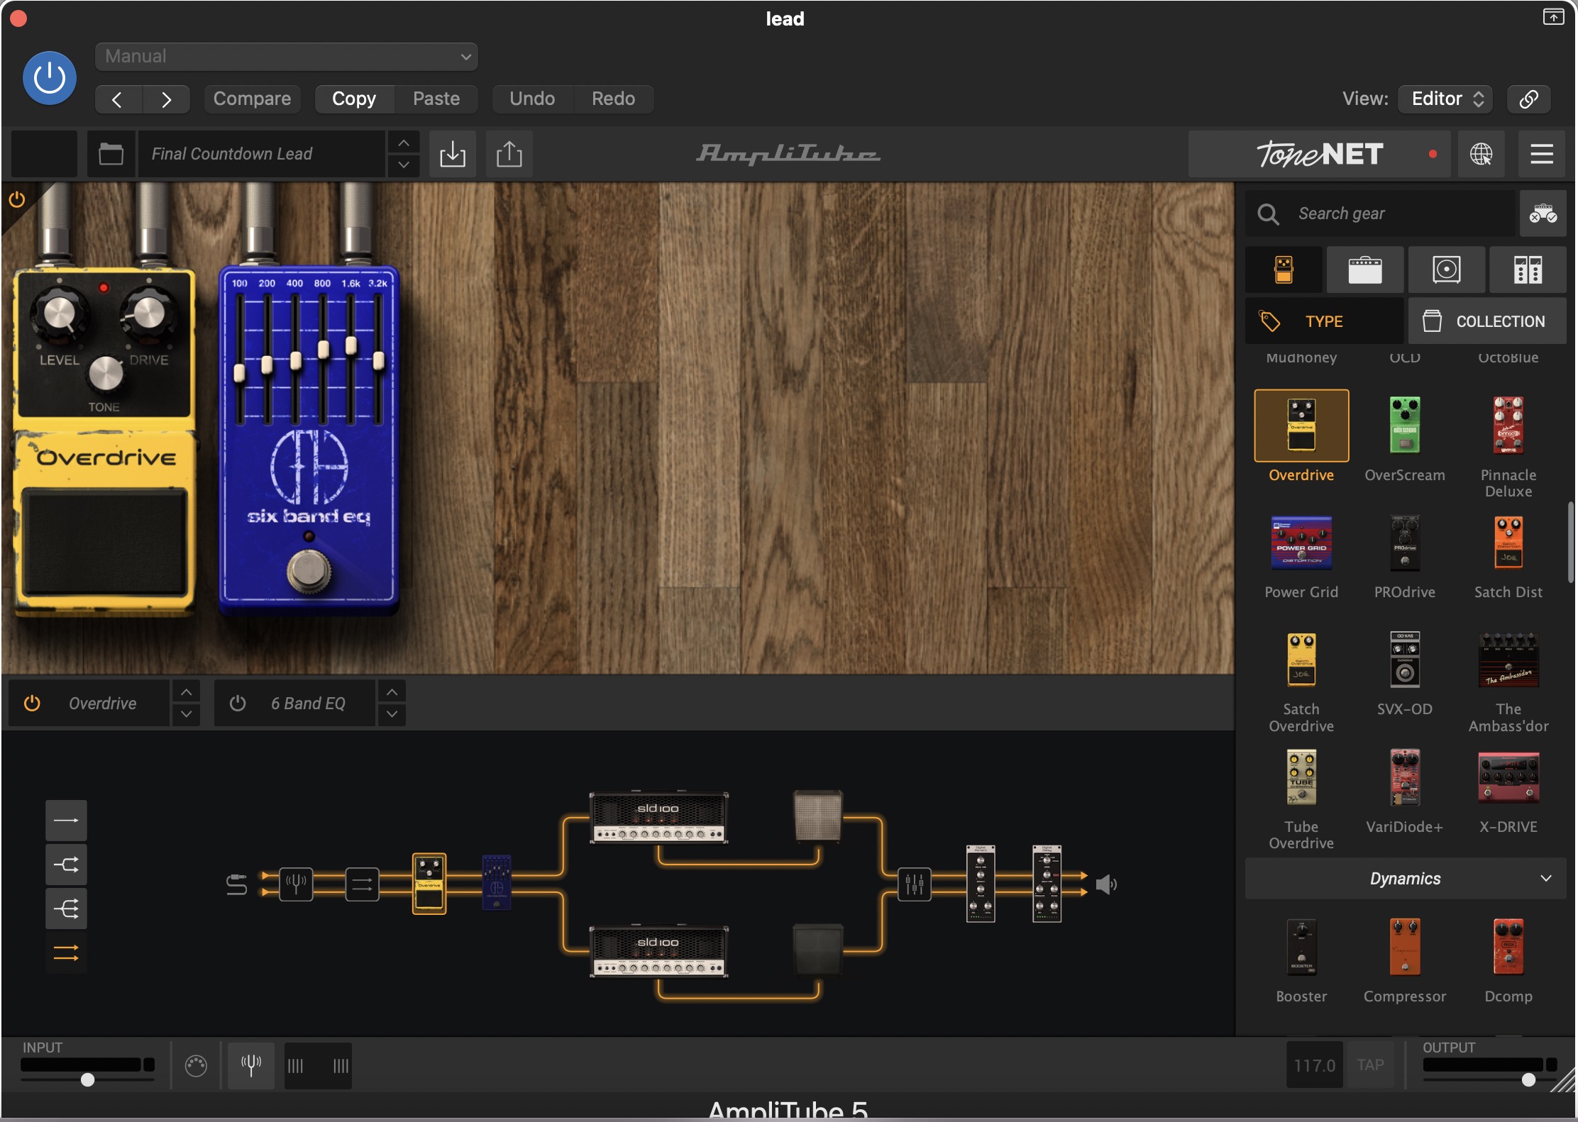Select the Stomp pedal gear category tab
The width and height of the screenshot is (1578, 1122).
coord(1284,270)
